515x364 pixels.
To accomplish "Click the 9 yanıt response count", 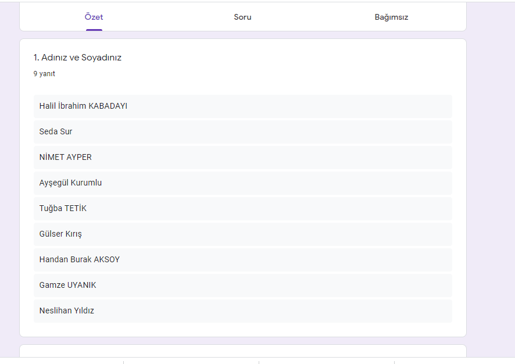I will click(44, 74).
